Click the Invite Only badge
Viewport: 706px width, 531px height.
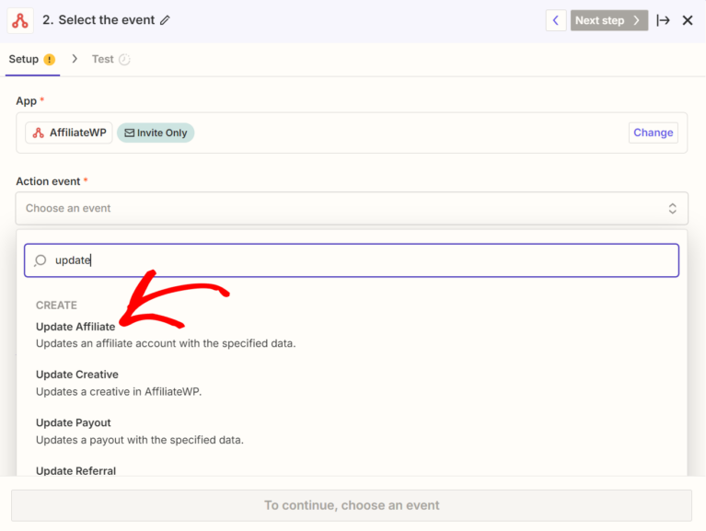156,133
